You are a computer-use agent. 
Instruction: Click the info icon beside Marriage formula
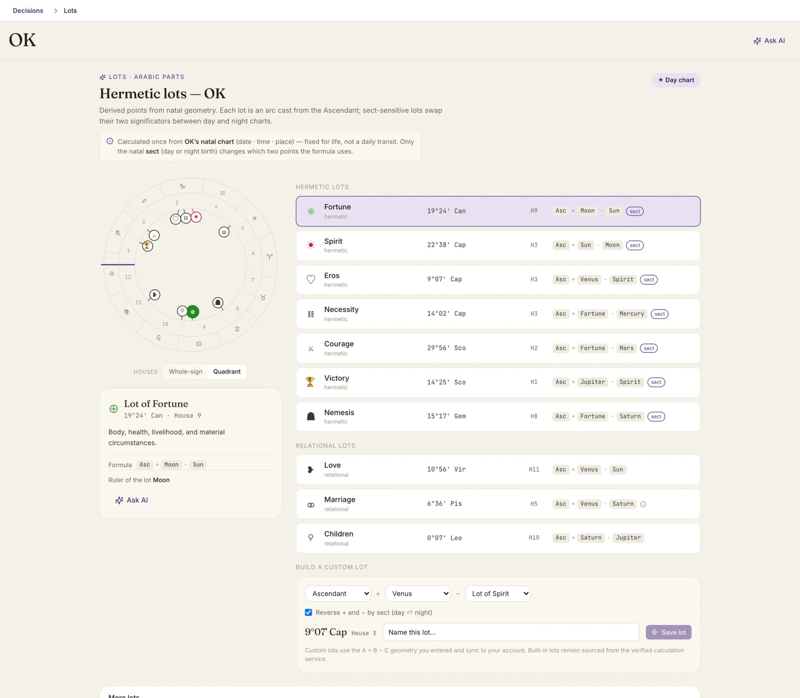coord(643,504)
